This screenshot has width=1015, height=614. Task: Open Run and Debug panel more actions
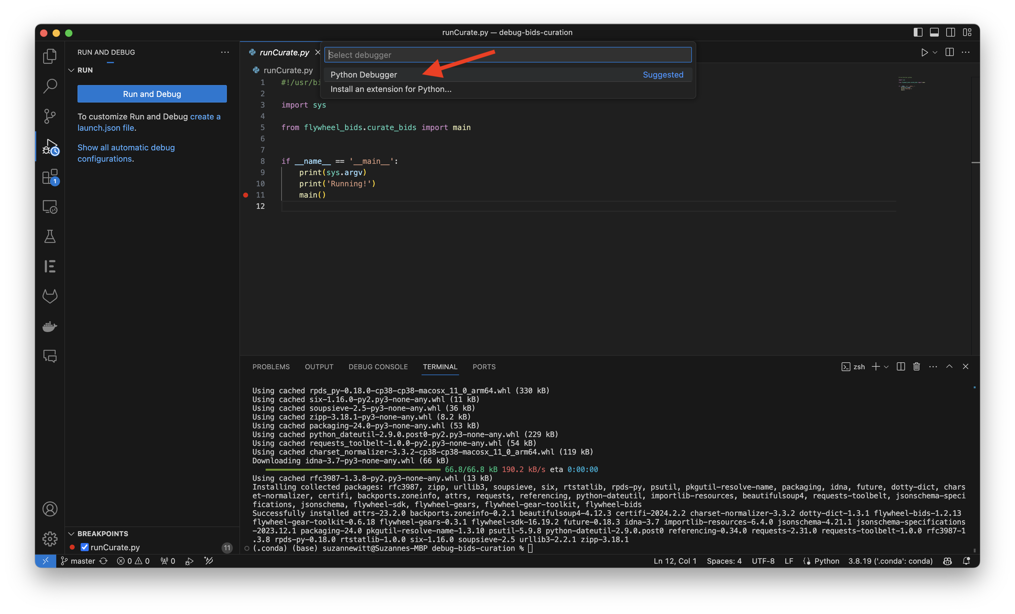225,52
